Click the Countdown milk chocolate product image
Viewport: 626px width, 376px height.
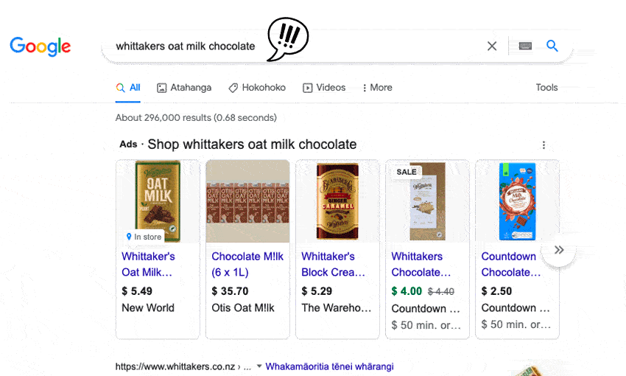(517, 201)
